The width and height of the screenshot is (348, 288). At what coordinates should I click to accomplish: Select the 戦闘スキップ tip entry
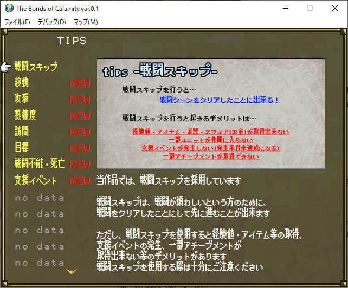[x=36, y=66]
